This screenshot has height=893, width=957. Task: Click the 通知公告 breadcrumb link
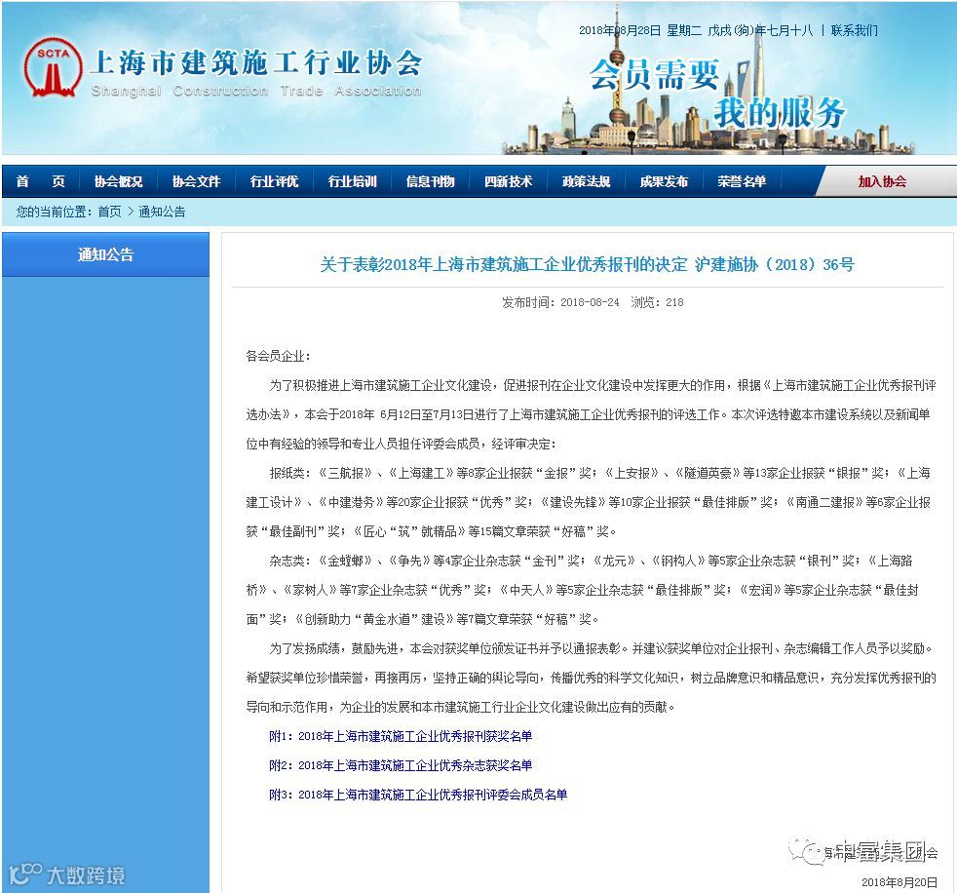pos(162,212)
